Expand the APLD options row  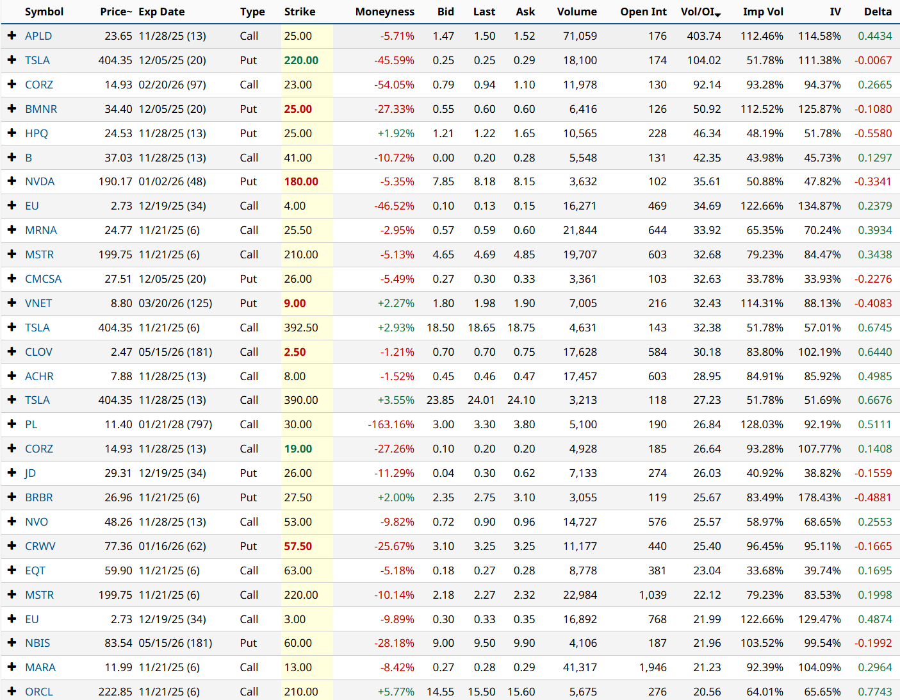click(x=12, y=36)
